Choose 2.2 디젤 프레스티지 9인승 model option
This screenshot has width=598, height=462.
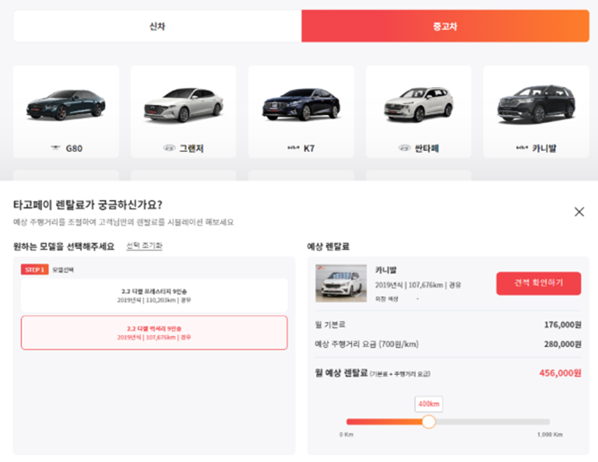pos(154,296)
